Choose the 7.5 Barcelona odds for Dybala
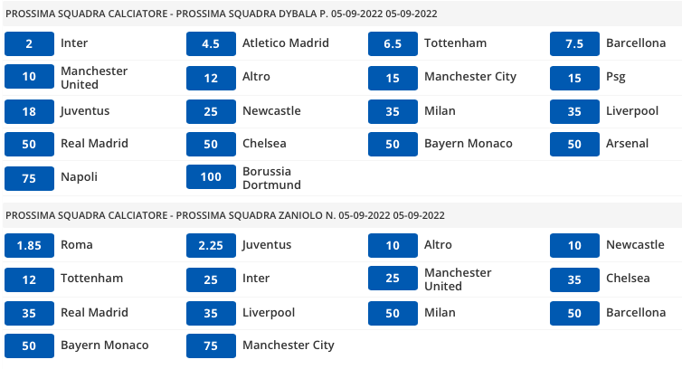 click(x=575, y=43)
